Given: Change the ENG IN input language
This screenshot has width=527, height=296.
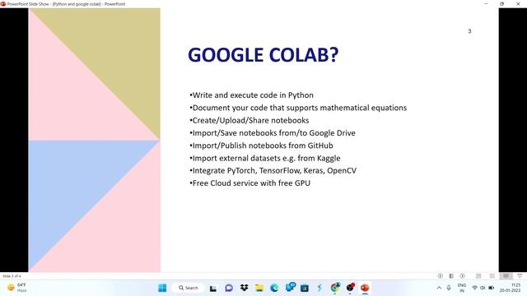Looking at the screenshot, I should (x=462, y=288).
